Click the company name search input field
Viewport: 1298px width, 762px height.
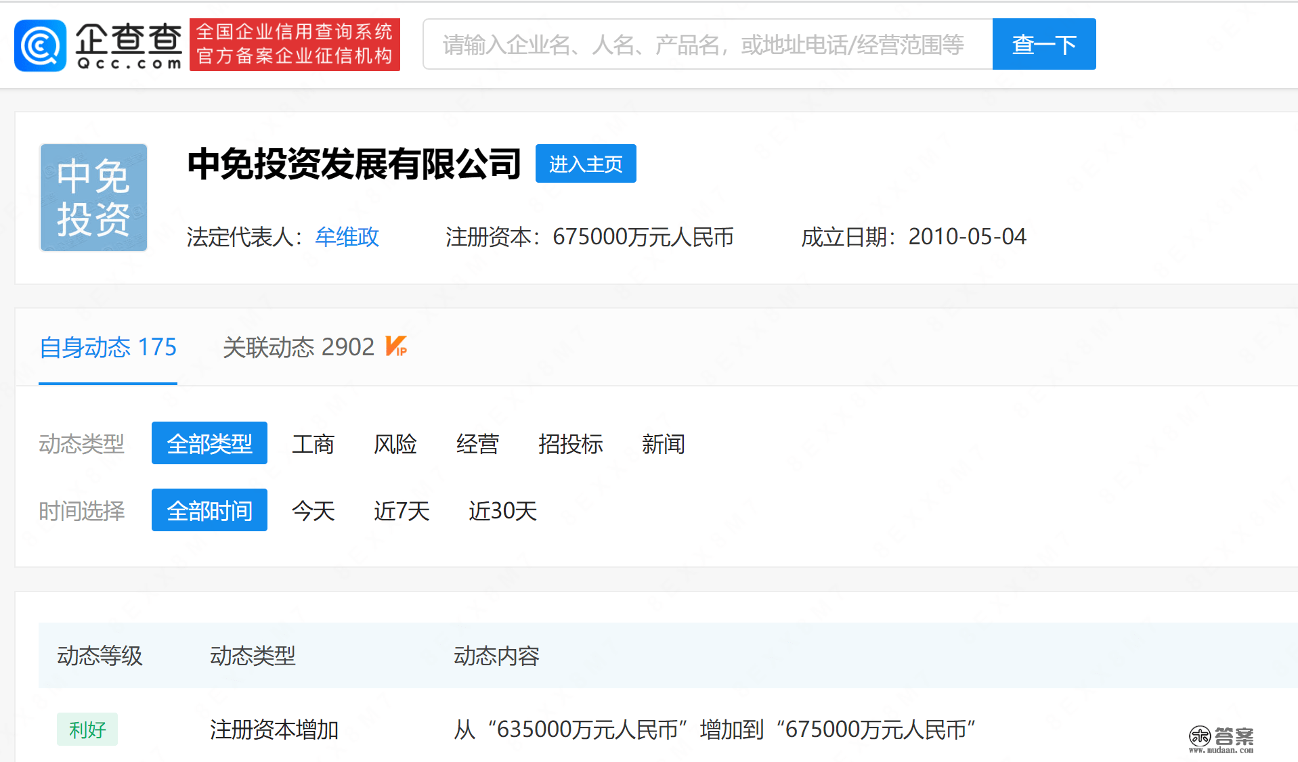pyautogui.click(x=708, y=45)
